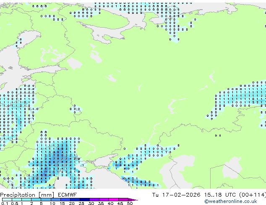
Task: Click the purple arrow tip above 50
Action: pyautogui.click(x=133, y=200)
